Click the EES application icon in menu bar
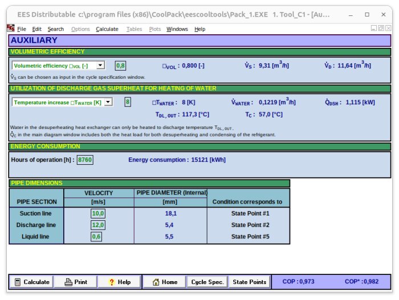 (x=11, y=28)
